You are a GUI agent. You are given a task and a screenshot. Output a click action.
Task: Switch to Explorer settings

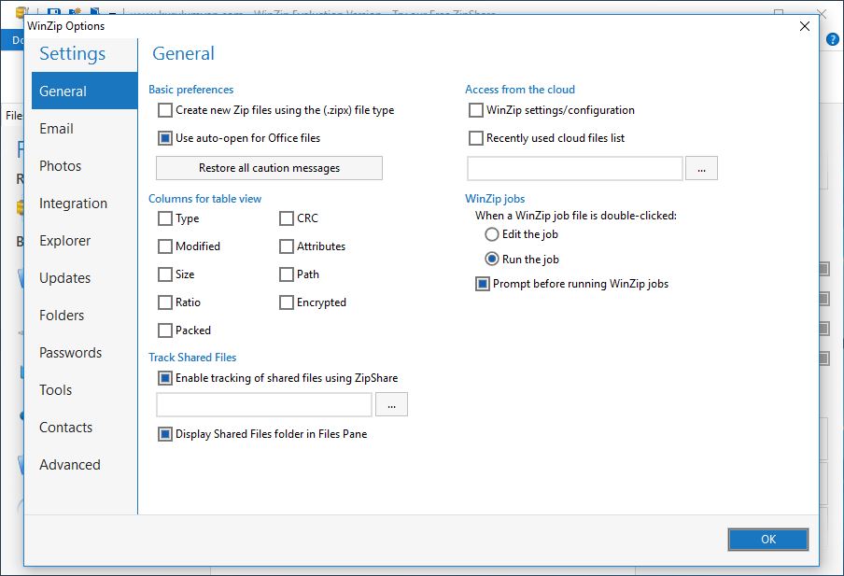click(84, 241)
